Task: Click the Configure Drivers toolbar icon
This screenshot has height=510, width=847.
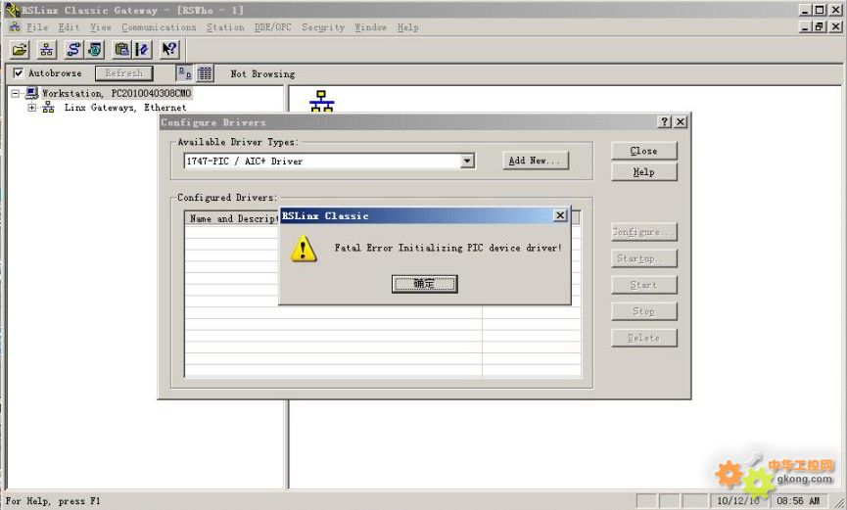Action: pyautogui.click(x=72, y=50)
